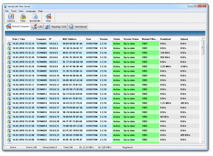This screenshot has width=213, height=156.
Task: Click the vertical scrollbar thumb
Action: point(203,47)
